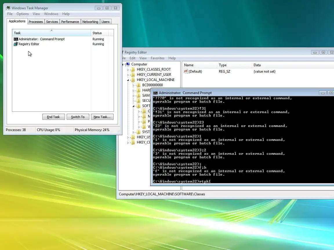Select HKEY_CLASSES_ROOT key

(x=154, y=69)
